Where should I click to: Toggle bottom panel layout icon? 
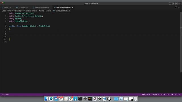pos(173,3)
